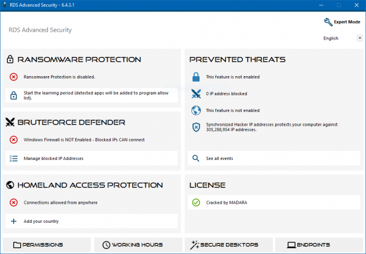The image size is (366, 254).
Task: Select Add your country
Action: 91,221
